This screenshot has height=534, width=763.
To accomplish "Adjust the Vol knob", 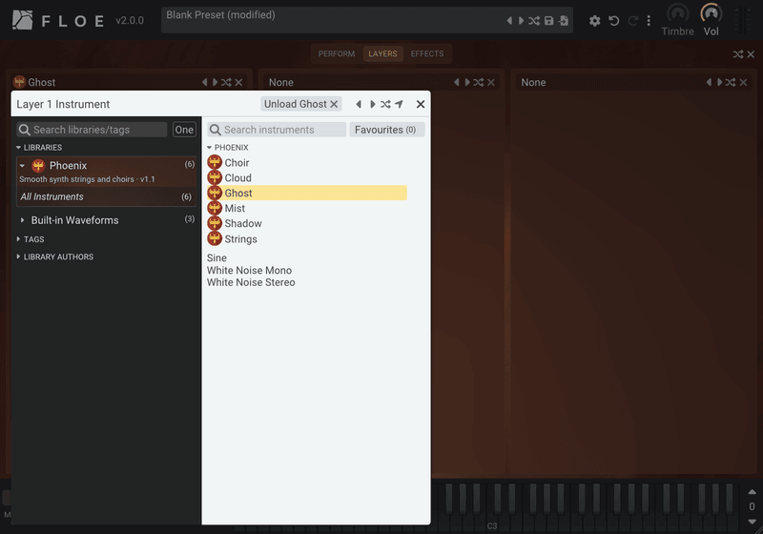I will [711, 13].
